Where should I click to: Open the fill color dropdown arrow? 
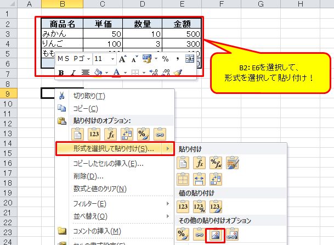(106, 73)
